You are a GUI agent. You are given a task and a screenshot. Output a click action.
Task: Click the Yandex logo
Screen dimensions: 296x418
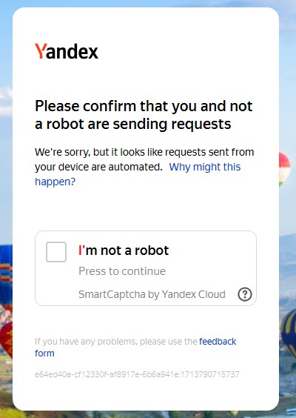coord(67,51)
